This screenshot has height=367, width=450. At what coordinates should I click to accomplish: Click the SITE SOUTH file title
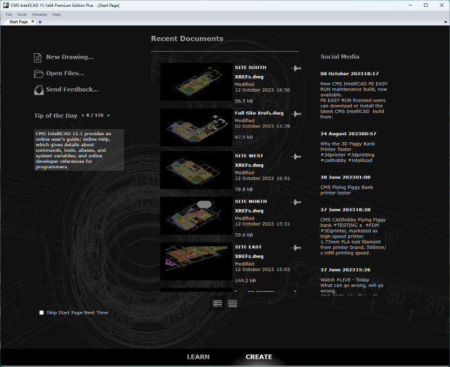(251, 68)
